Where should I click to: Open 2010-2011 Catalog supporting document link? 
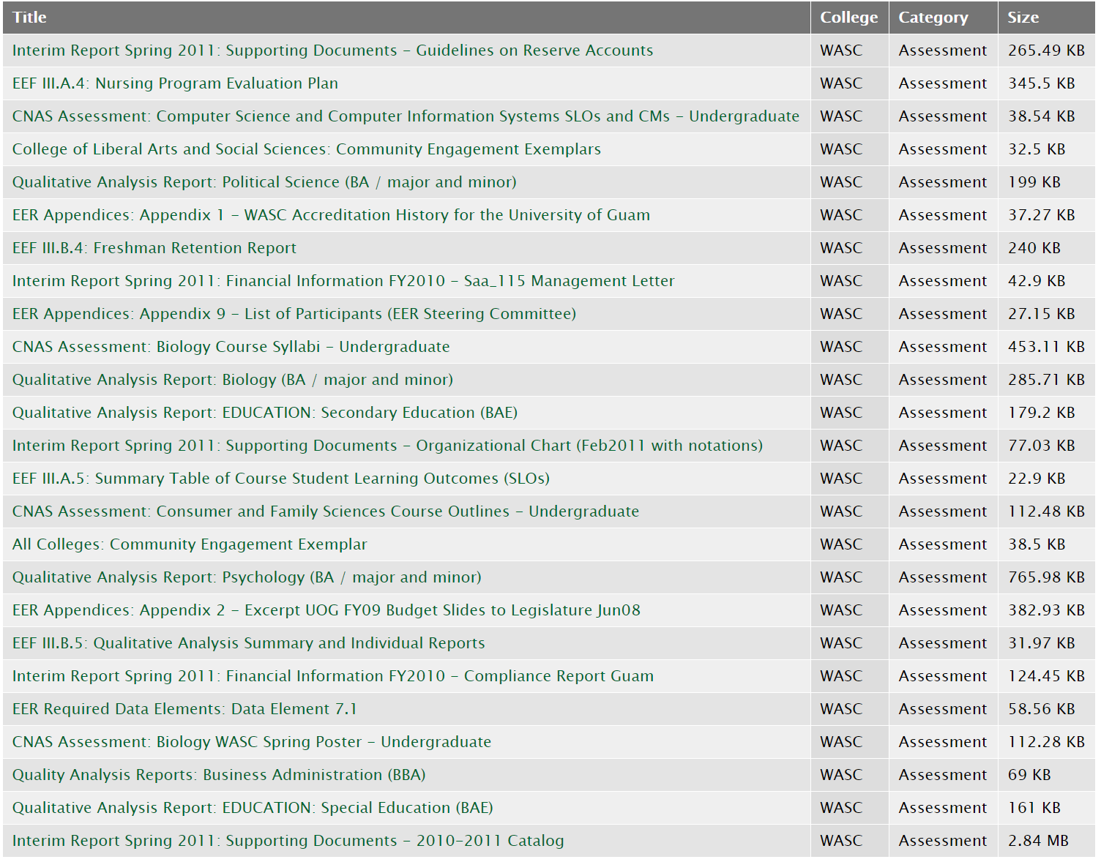tap(288, 841)
